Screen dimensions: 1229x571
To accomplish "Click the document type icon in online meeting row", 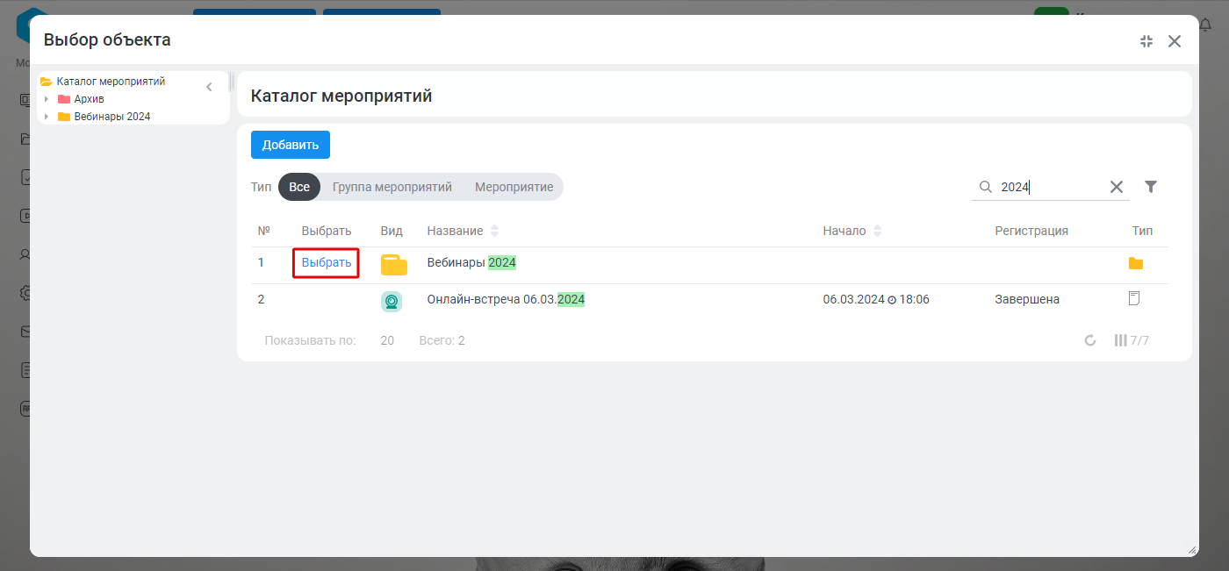I will coord(1134,298).
